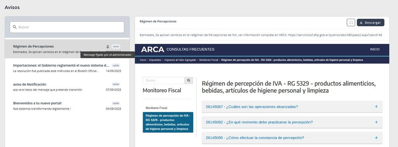
Task: Click 'Monitoreo Fiscal' large sidebar heading
Action: (x=162, y=90)
